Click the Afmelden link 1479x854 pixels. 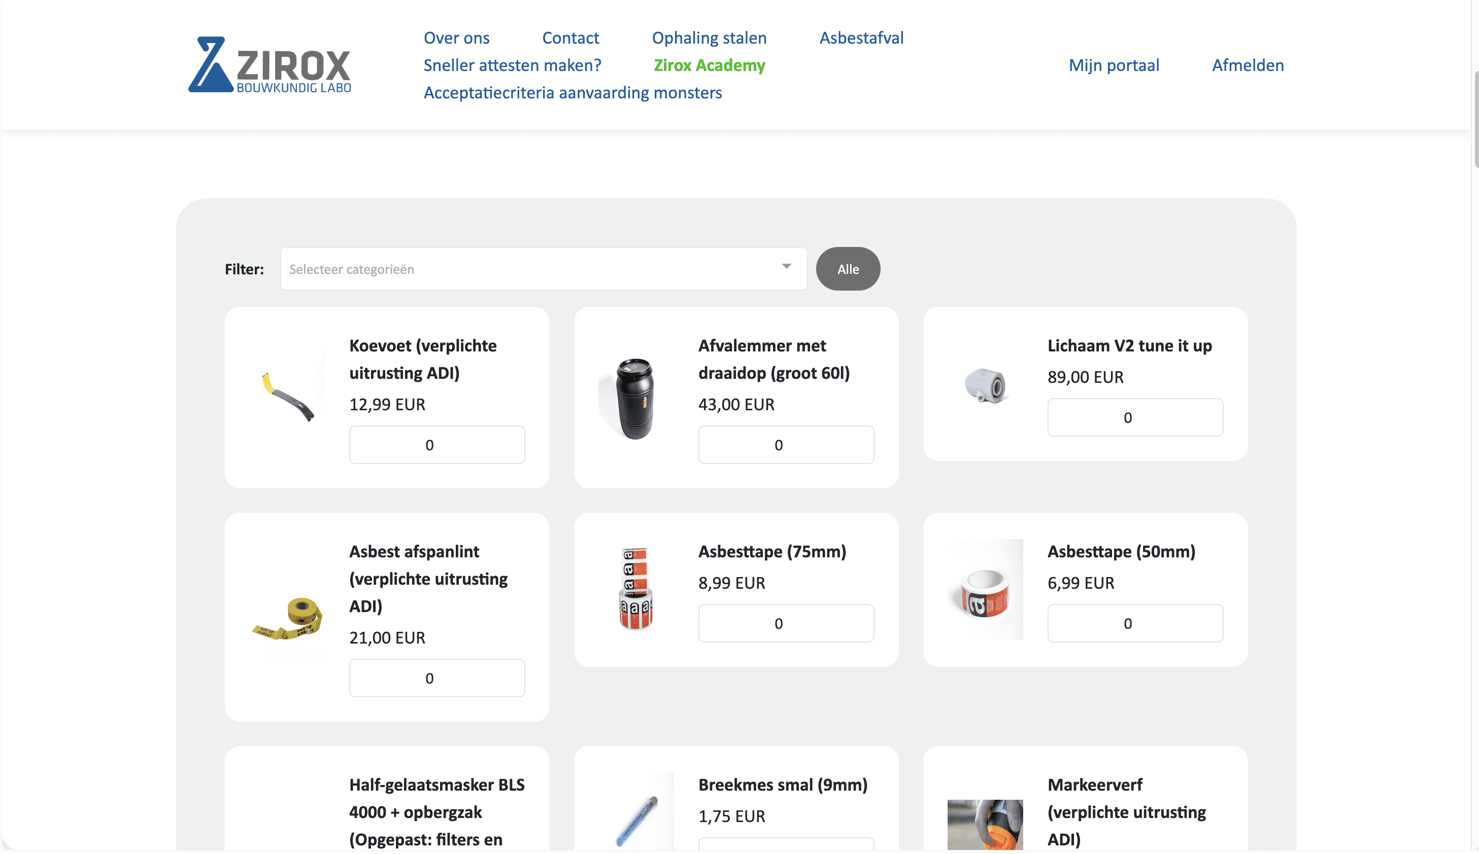click(x=1247, y=65)
